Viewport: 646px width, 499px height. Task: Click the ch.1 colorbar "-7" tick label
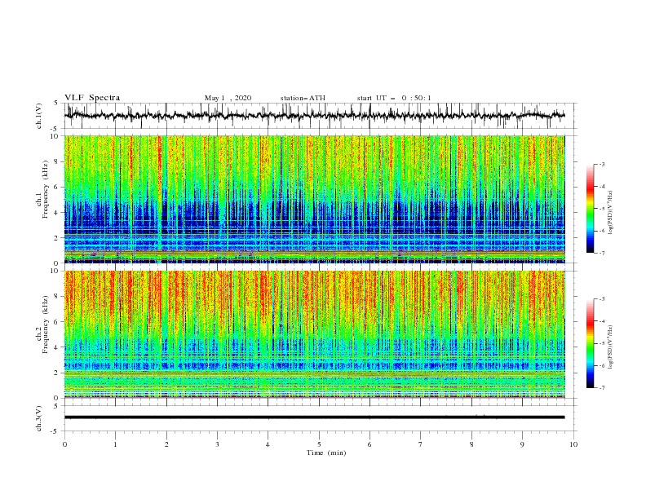click(x=602, y=254)
